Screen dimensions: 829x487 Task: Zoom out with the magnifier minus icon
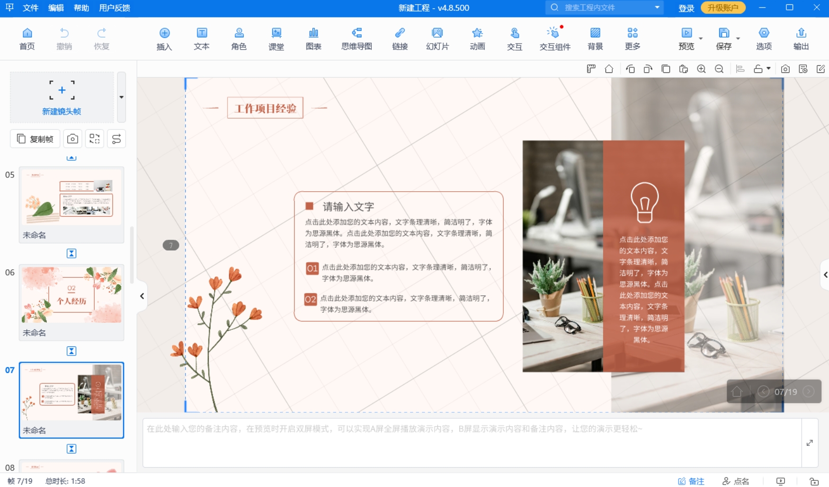[719, 69]
